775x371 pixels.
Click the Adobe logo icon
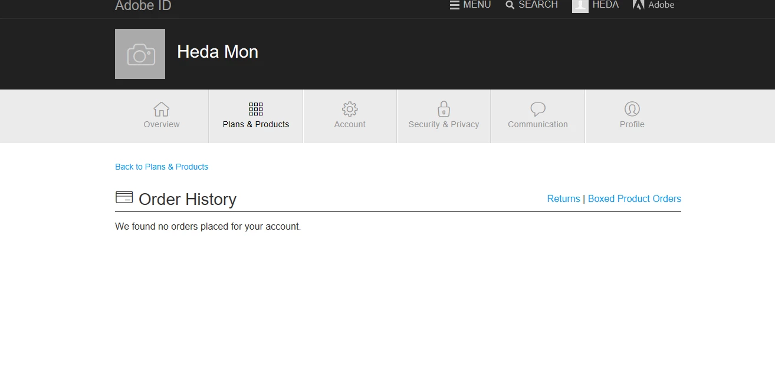point(638,5)
